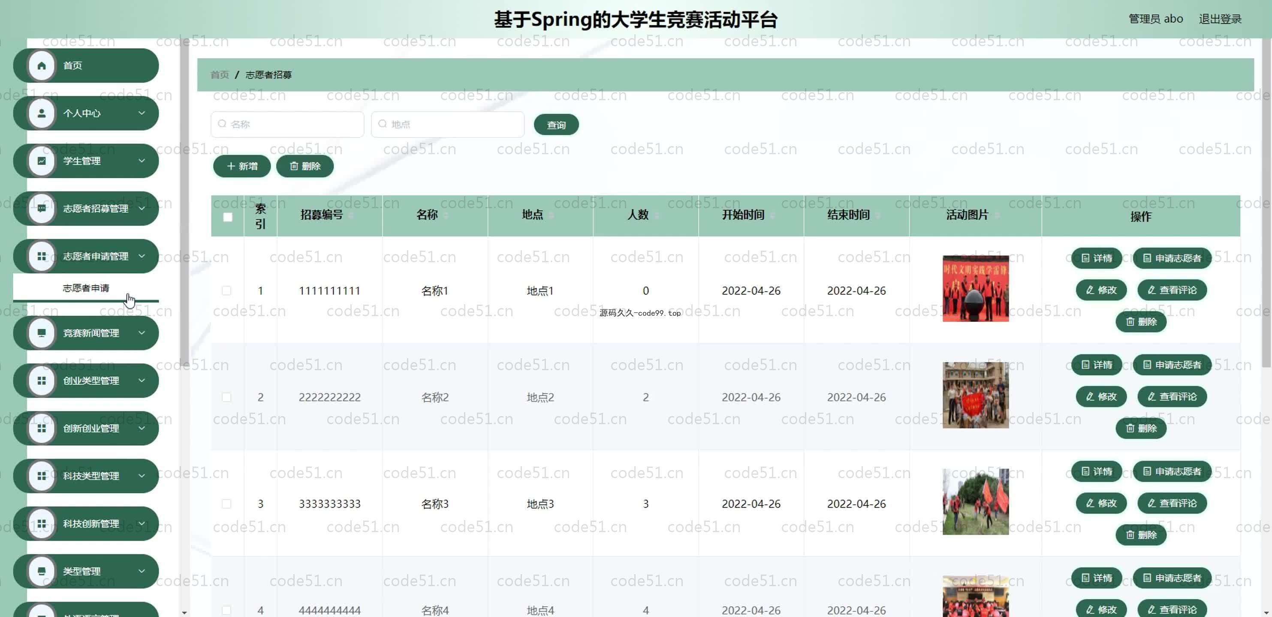Open the 志愿者申请 submenu item
The height and width of the screenshot is (617, 1272).
(x=86, y=288)
